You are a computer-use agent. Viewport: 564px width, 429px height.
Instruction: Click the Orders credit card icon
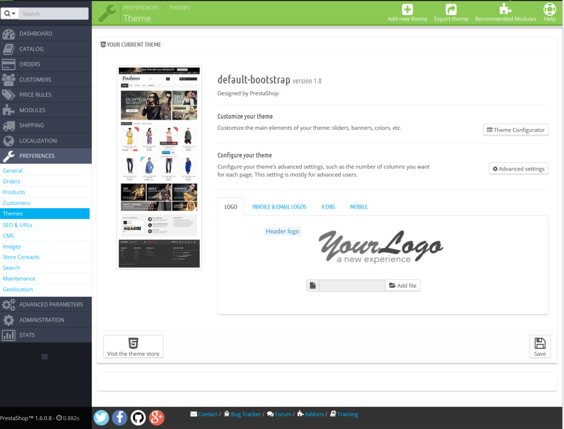pyautogui.click(x=9, y=64)
